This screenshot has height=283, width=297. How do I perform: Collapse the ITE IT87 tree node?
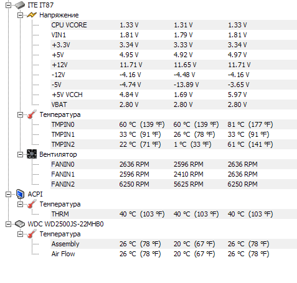[x=8, y=5]
